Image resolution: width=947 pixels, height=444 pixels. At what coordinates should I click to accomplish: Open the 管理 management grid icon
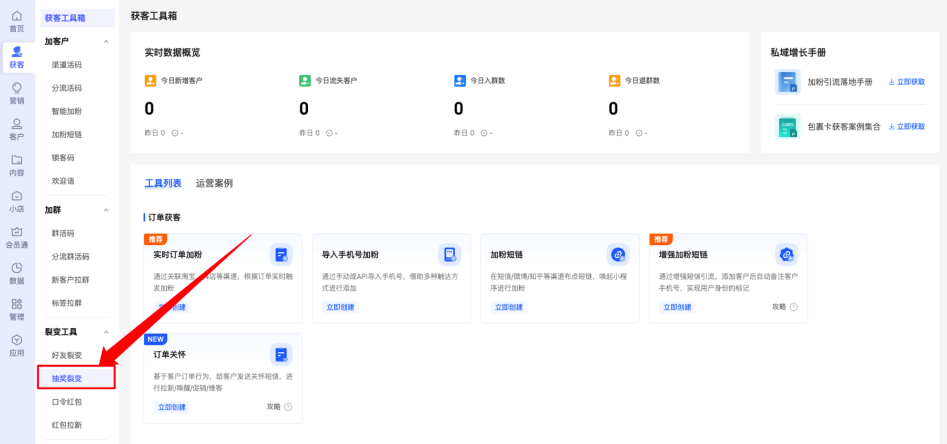tap(17, 304)
